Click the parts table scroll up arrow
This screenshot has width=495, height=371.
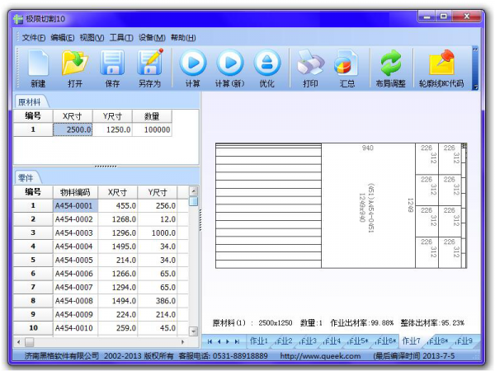(x=193, y=200)
